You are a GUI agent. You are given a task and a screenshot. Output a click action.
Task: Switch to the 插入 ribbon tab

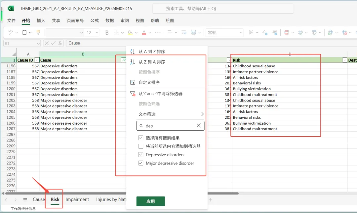click(x=41, y=21)
